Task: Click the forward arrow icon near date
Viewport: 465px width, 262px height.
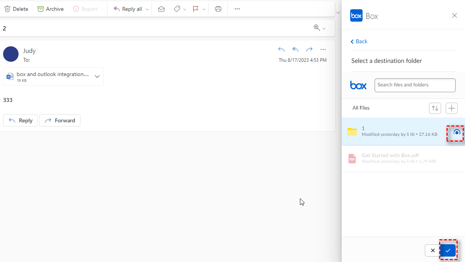Action: [309, 49]
